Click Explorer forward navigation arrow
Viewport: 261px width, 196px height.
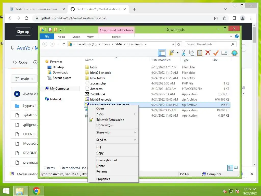(52, 44)
